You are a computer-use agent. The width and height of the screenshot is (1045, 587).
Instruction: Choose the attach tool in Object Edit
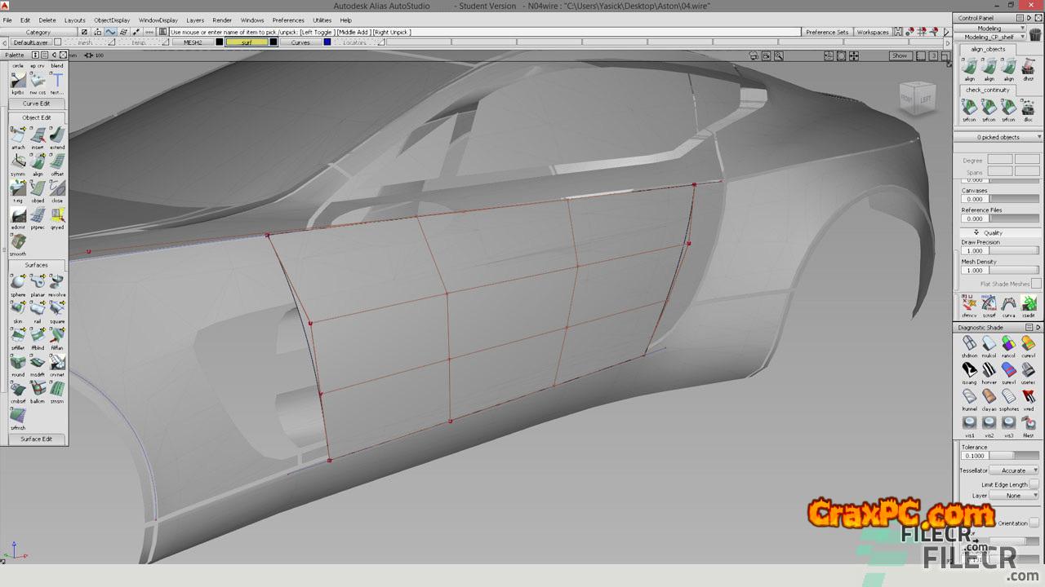18,135
